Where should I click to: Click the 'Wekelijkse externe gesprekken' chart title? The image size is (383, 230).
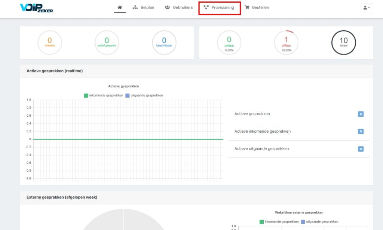click(x=299, y=212)
